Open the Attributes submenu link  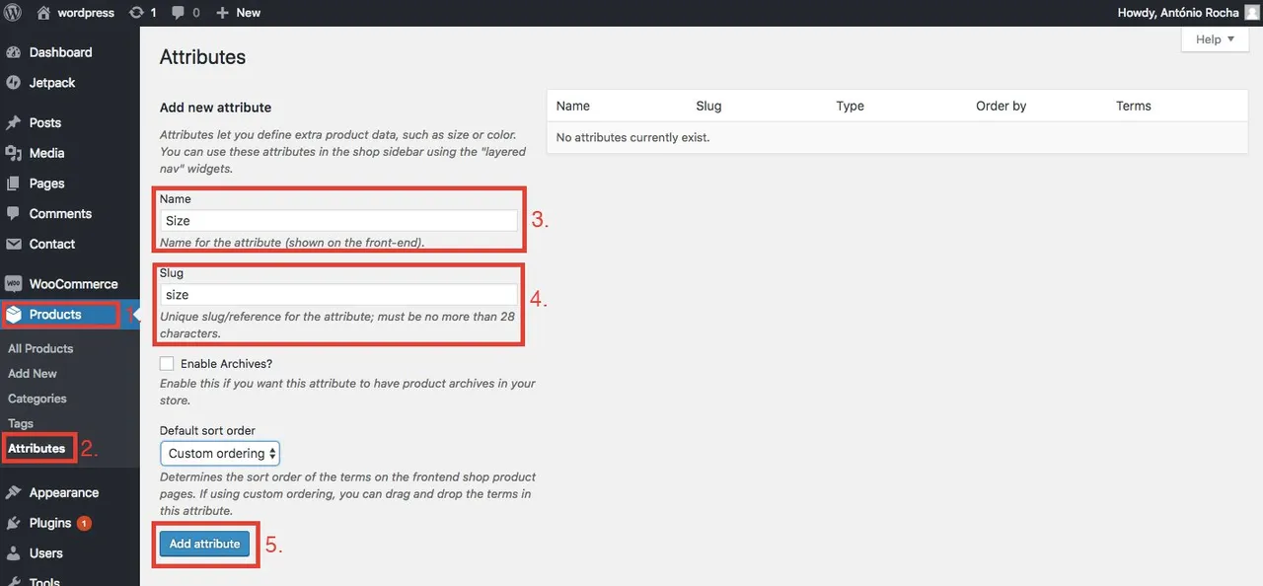click(x=37, y=449)
